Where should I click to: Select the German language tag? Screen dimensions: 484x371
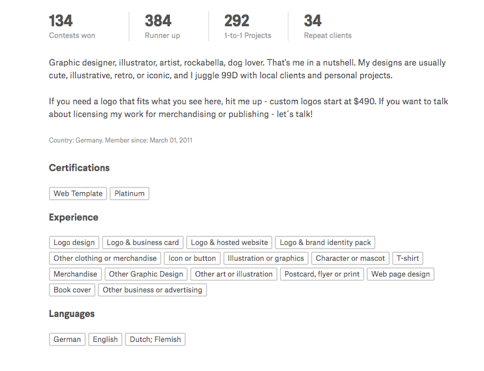click(x=67, y=340)
